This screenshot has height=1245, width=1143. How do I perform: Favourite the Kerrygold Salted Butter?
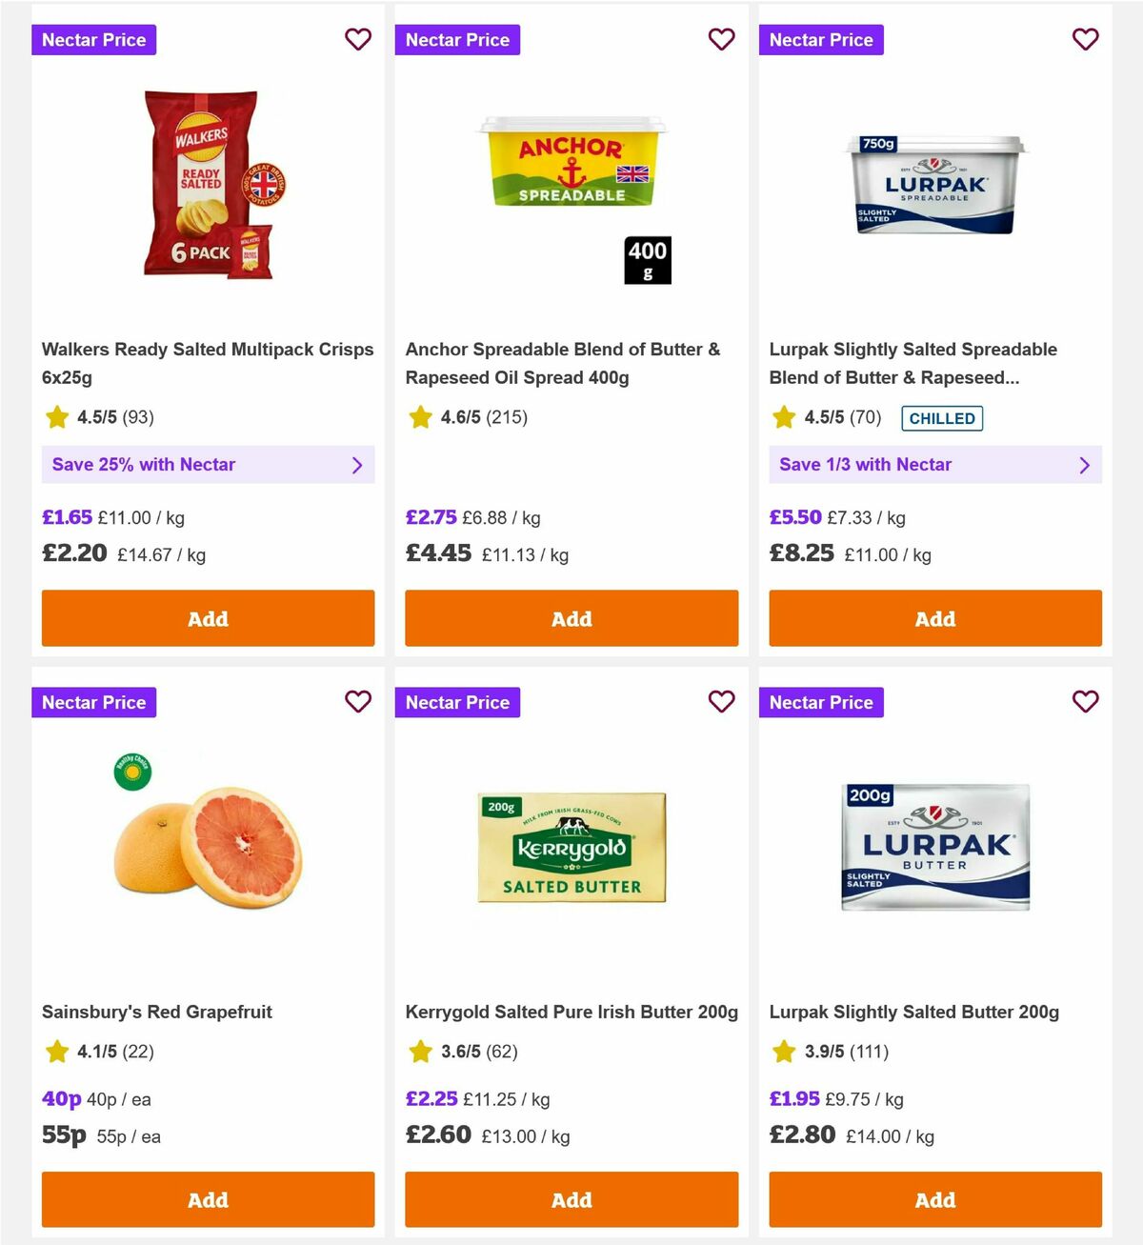click(x=721, y=702)
